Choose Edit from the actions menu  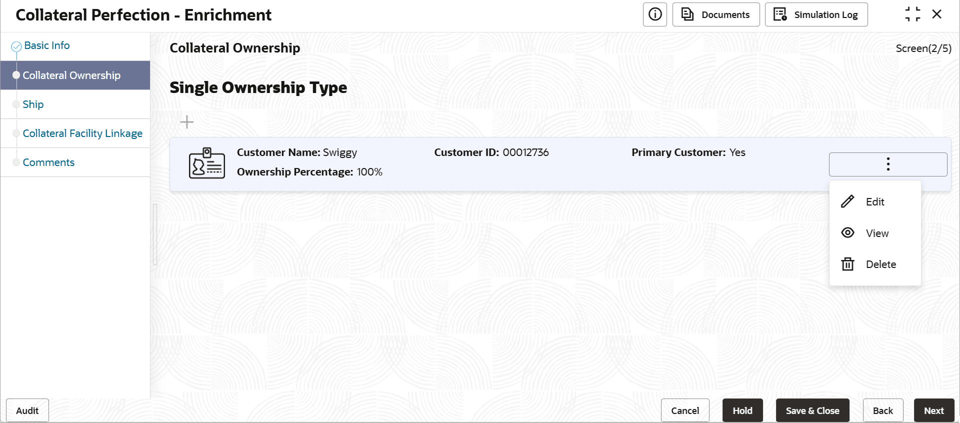(x=875, y=201)
